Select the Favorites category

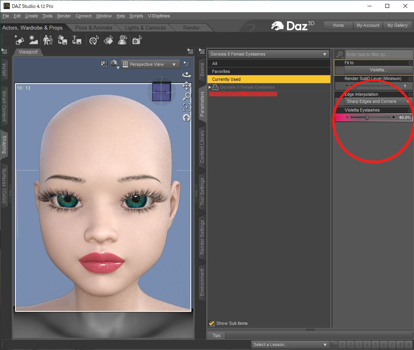[269, 71]
